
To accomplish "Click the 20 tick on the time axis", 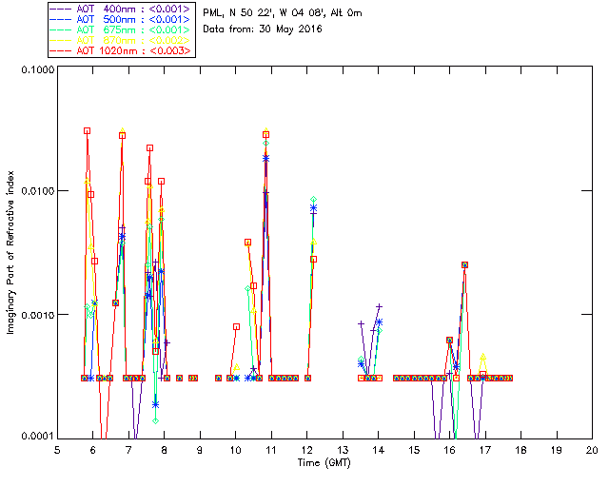I will point(591,449).
